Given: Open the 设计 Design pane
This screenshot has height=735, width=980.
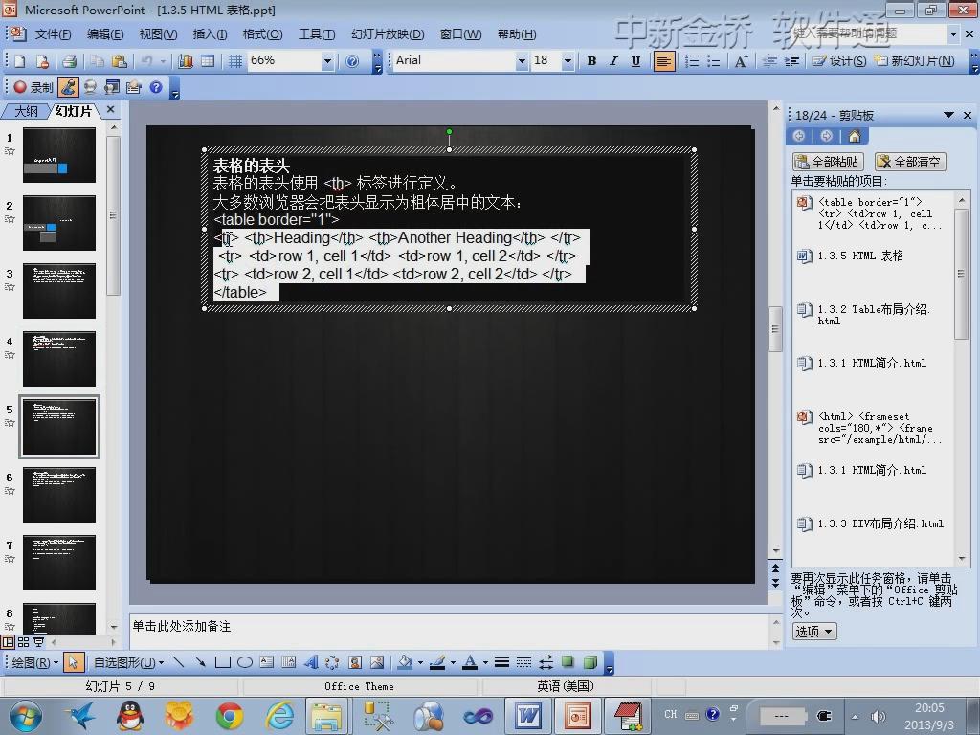Looking at the screenshot, I should tap(838, 60).
